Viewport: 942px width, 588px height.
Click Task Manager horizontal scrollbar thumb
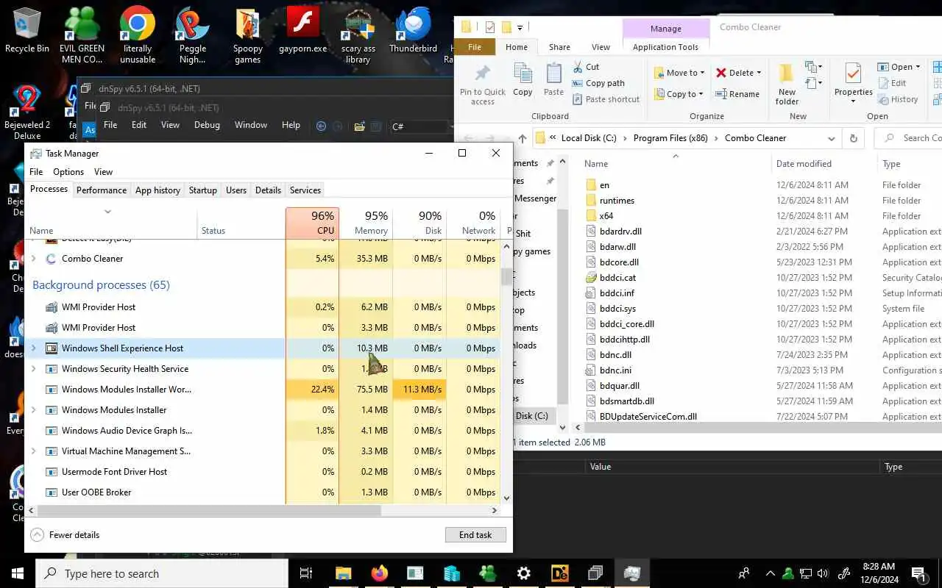(x=209, y=510)
